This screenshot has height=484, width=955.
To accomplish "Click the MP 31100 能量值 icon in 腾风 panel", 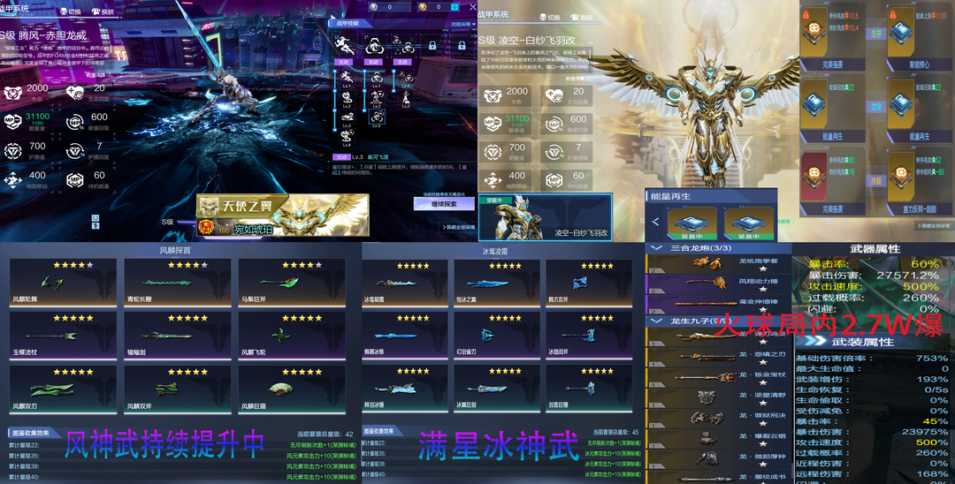I will [x=12, y=121].
